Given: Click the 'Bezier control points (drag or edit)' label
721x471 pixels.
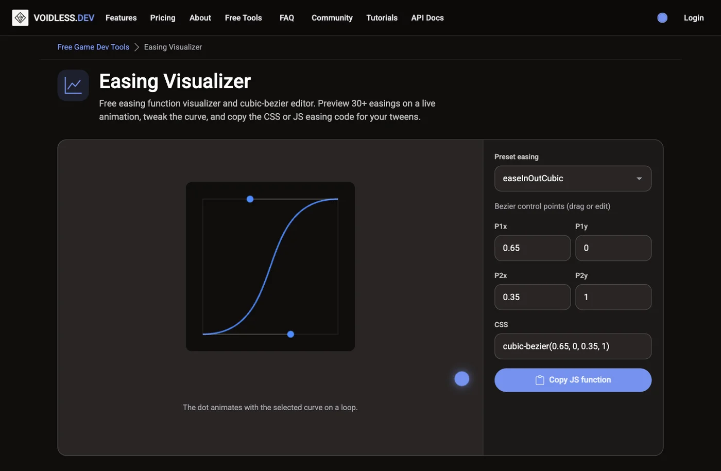Looking at the screenshot, I should pyautogui.click(x=552, y=206).
